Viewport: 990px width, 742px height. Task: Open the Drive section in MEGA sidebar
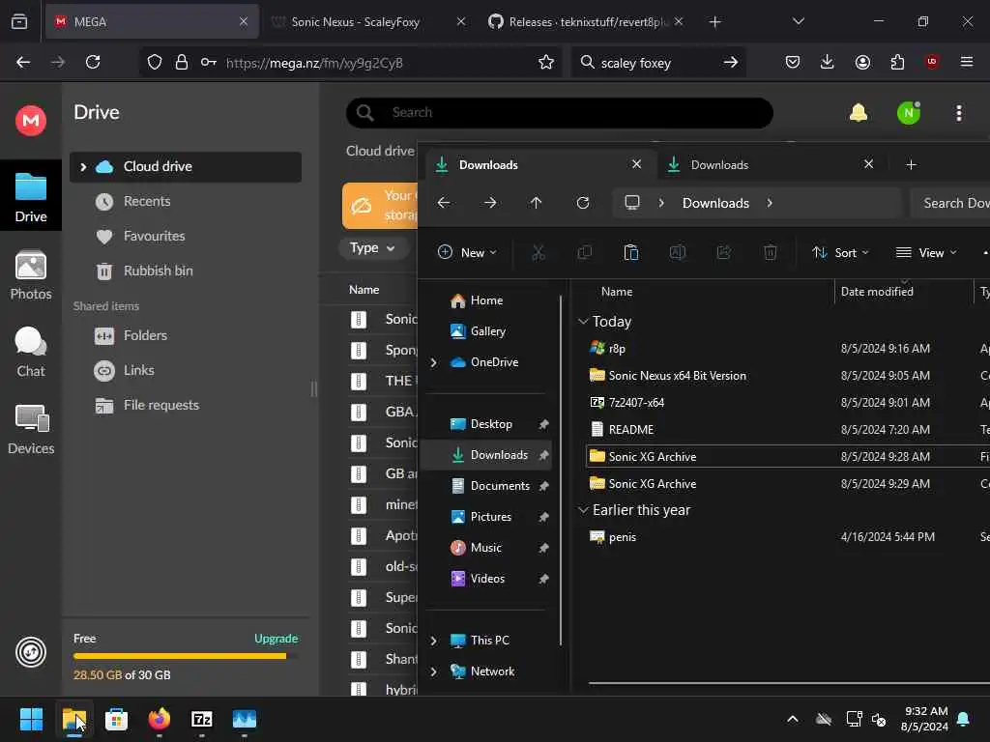click(31, 197)
